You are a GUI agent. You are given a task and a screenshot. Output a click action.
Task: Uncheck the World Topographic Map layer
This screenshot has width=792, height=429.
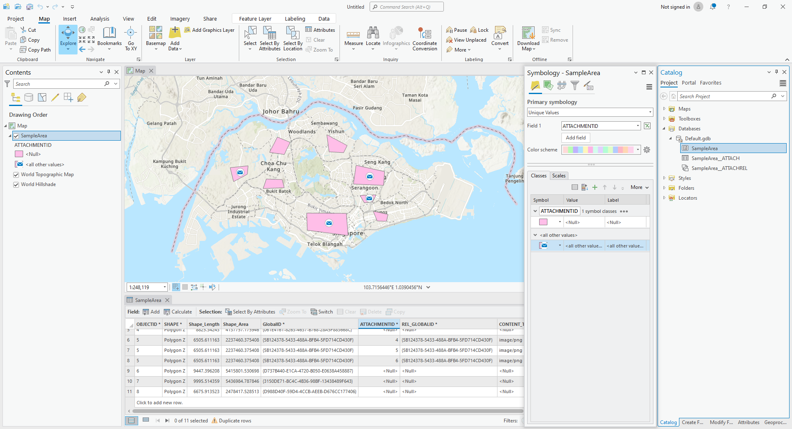[x=16, y=174]
